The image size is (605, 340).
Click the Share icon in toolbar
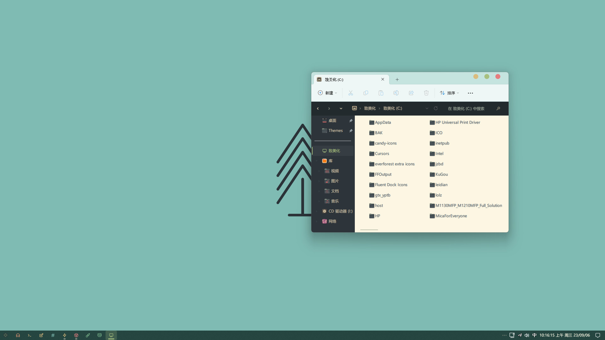(411, 93)
